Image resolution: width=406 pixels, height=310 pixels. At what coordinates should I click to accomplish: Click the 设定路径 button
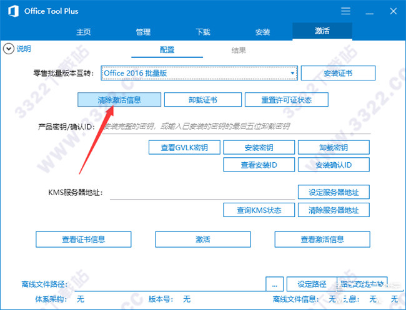tap(312, 284)
